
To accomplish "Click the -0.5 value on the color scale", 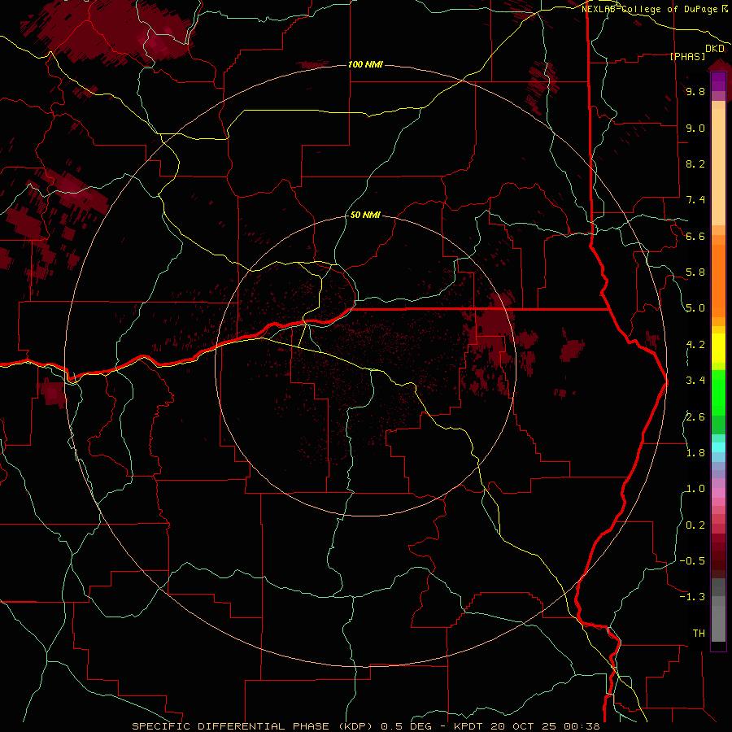I will [x=692, y=560].
